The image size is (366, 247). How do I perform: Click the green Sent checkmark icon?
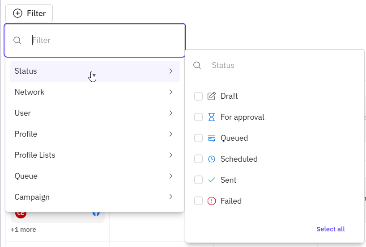[212, 180]
